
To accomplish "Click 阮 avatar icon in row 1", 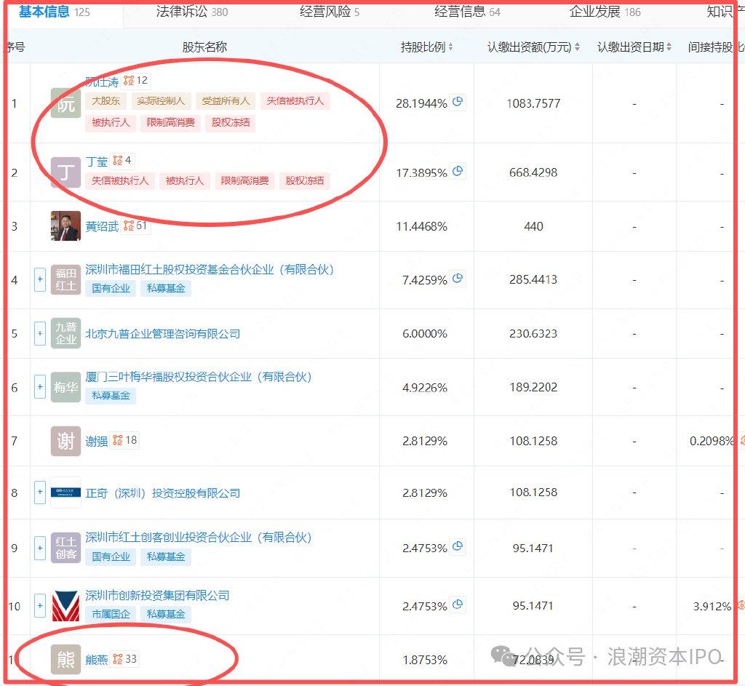I will pos(65,103).
